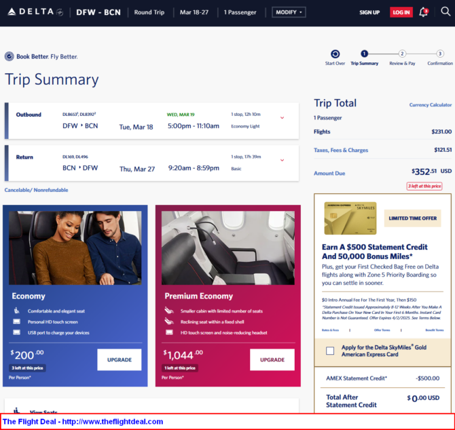Check the Apply for Delta SkyMiles Gold card box
455x430 pixels.
[x=330, y=351]
